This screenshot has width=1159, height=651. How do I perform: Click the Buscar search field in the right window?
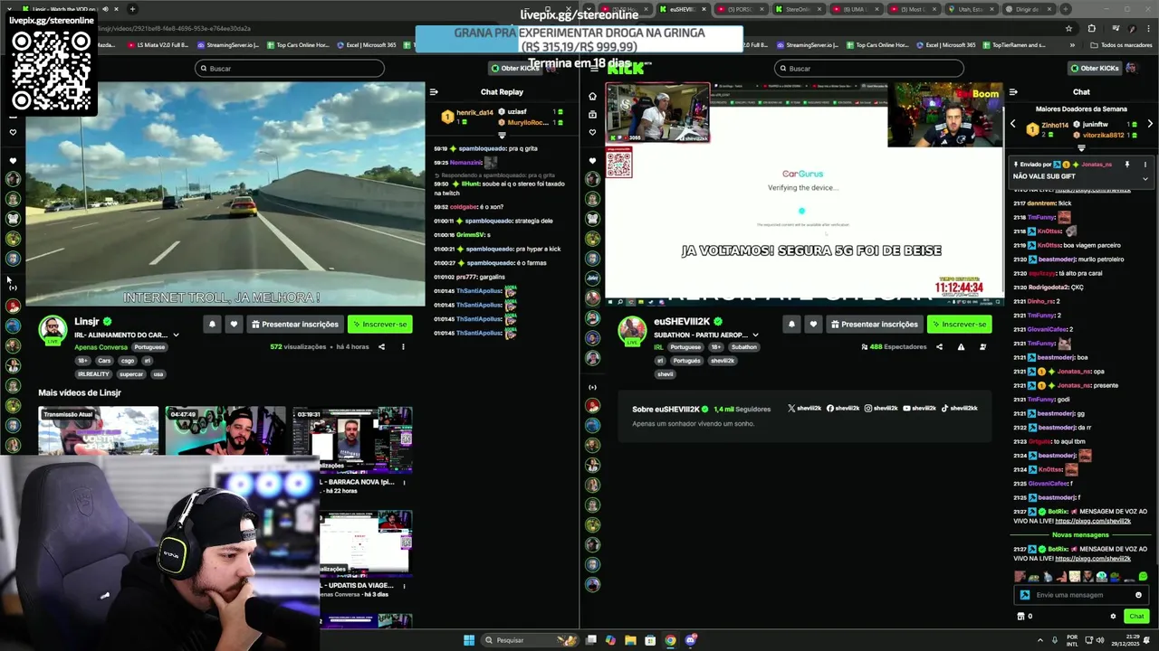point(868,68)
